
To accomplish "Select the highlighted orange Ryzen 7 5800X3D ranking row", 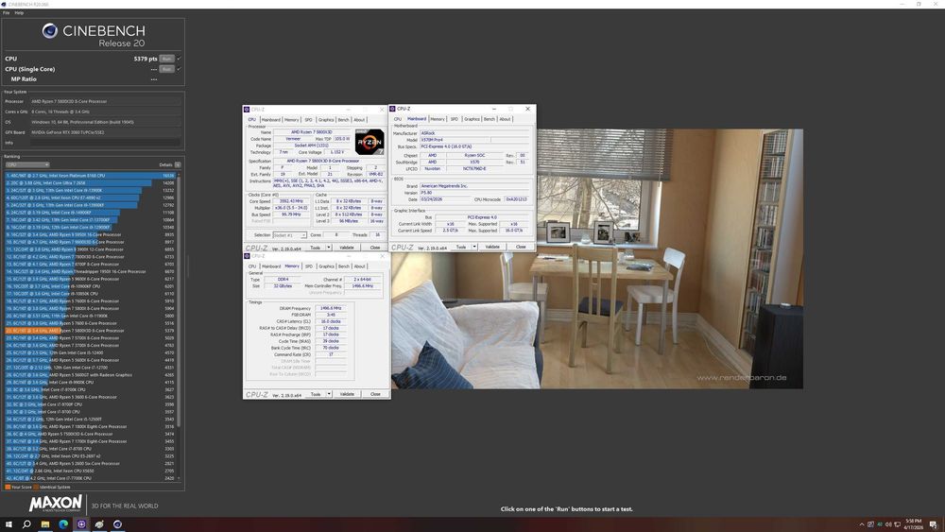I will coord(91,330).
